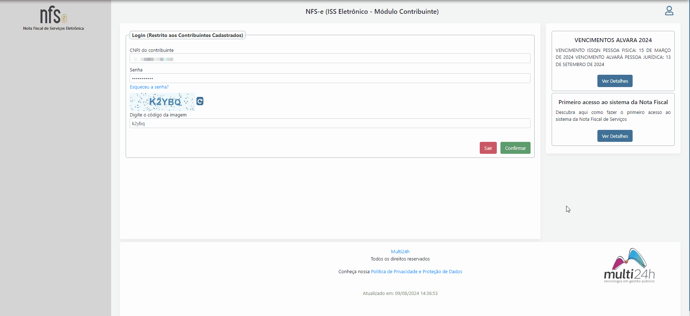Click the user profile icon
This screenshot has height=316, width=690.
669,11
